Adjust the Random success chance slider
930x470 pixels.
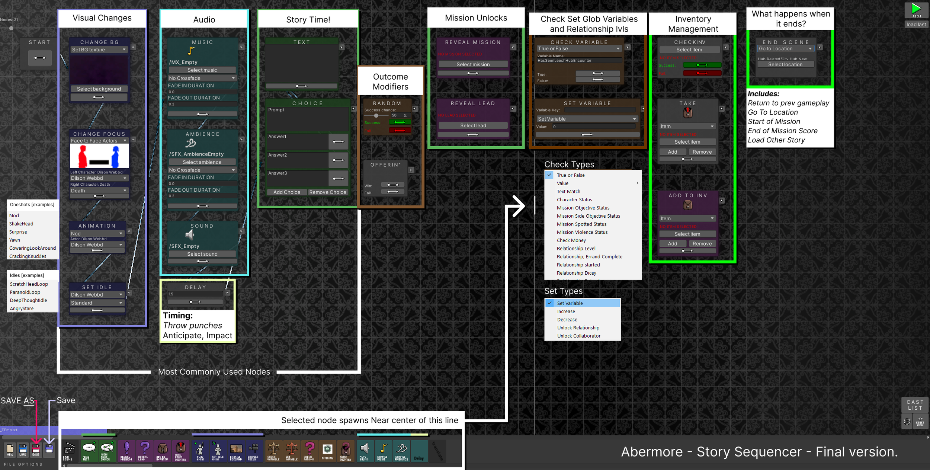click(x=376, y=116)
